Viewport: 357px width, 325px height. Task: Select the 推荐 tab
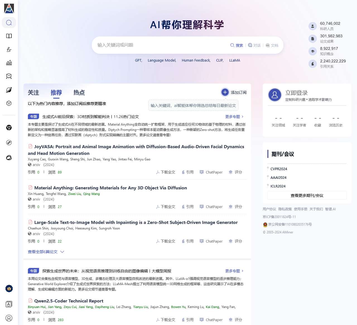(x=56, y=92)
